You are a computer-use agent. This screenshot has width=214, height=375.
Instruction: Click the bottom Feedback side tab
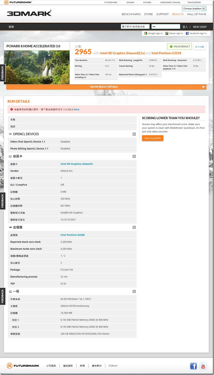pos(3,296)
